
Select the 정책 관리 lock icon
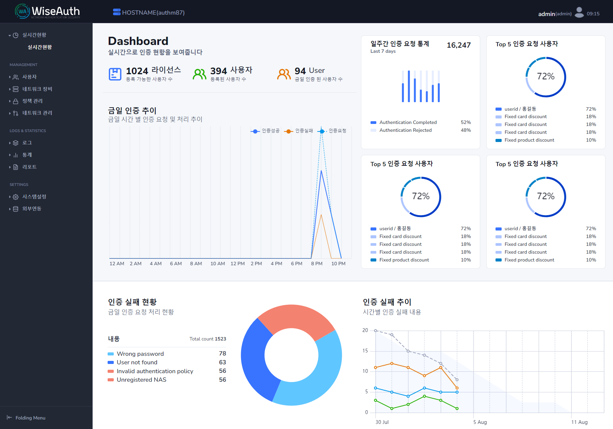point(15,101)
